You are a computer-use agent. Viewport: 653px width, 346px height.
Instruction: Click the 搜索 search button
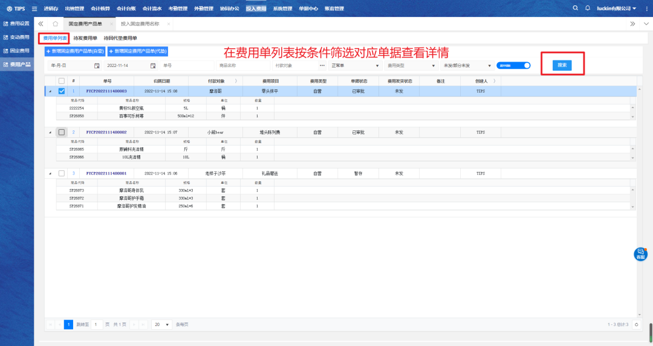pyautogui.click(x=562, y=65)
